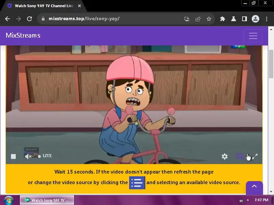
Task: Open the video settings gear
Action: click(x=225, y=156)
